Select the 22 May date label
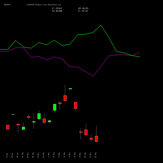Image resolution: width=163 pixels, height=163 pixels. [x=96, y=155]
